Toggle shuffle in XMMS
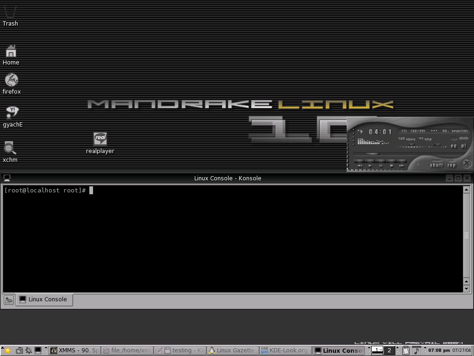The height and width of the screenshot is (356, 474). (436, 165)
